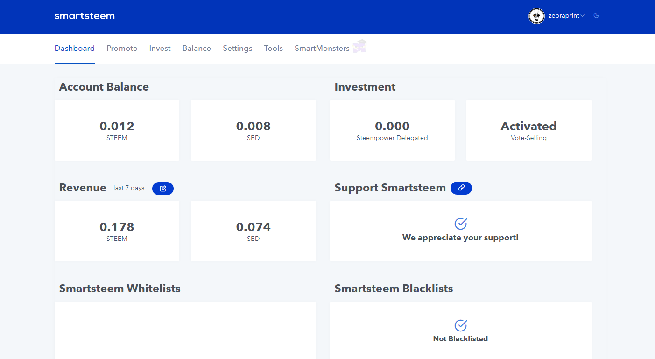Open the zebraprint account dropdown
This screenshot has width=655, height=359.
pos(566,16)
